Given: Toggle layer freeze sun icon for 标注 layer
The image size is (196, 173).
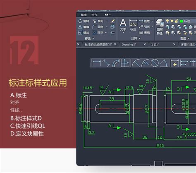Looking at the screenshot, I should pyautogui.click(x=172, y=21).
